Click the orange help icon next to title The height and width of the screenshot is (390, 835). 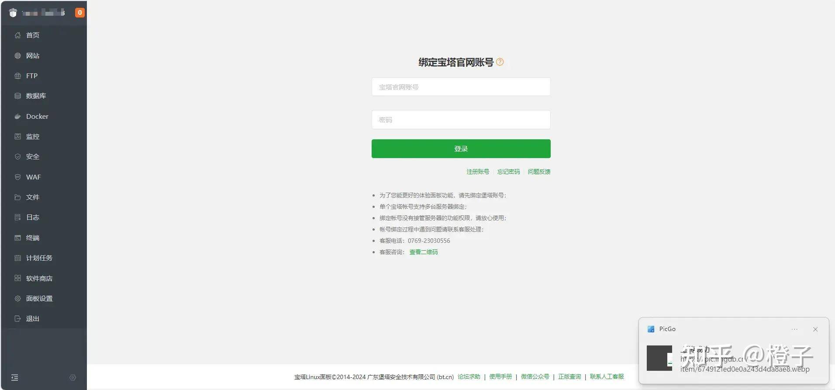[x=500, y=62]
